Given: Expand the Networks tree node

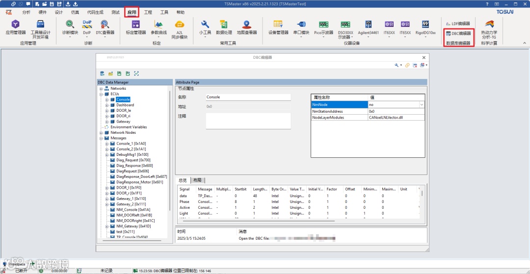Looking at the screenshot, I should [101, 88].
